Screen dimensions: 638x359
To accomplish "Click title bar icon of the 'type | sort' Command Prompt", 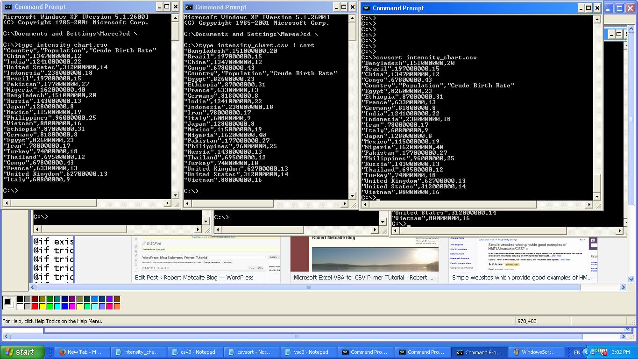I will [x=189, y=7].
